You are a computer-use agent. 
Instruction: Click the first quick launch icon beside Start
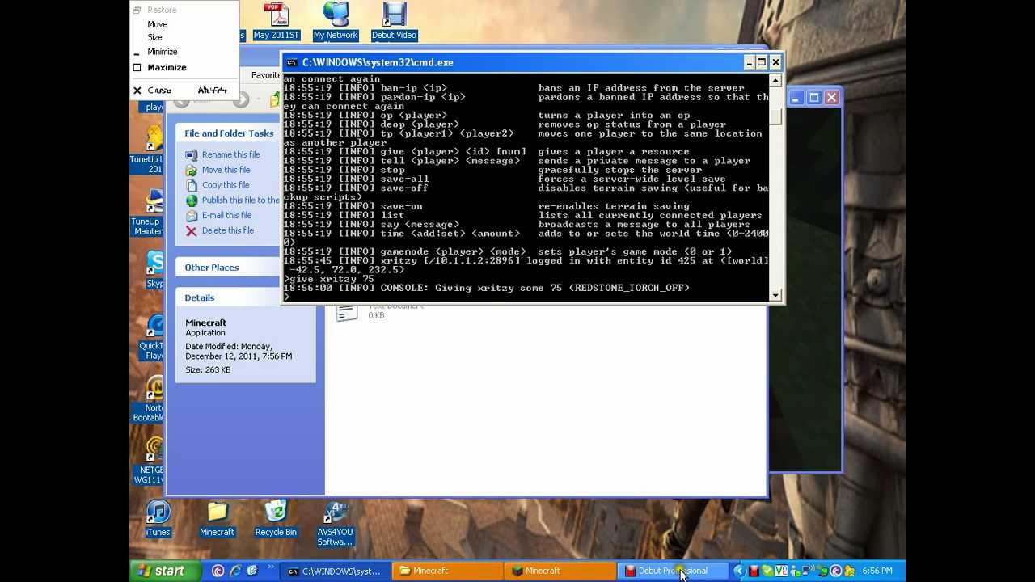pyautogui.click(x=218, y=571)
